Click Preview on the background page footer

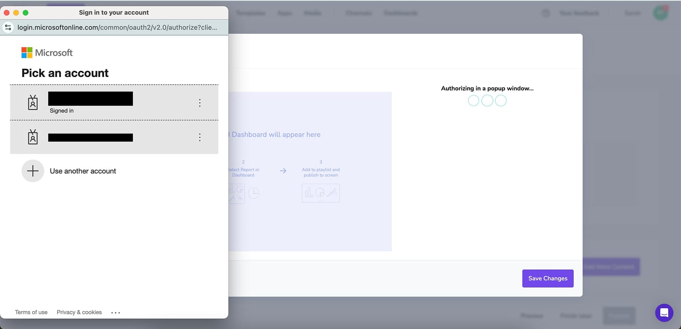coord(532,315)
